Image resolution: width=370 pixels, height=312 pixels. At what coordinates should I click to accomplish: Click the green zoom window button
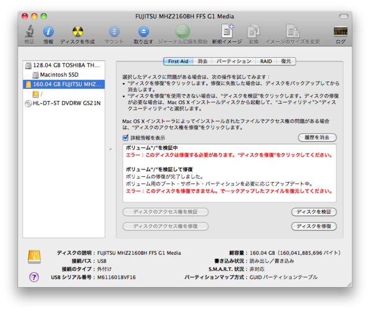coord(44,16)
